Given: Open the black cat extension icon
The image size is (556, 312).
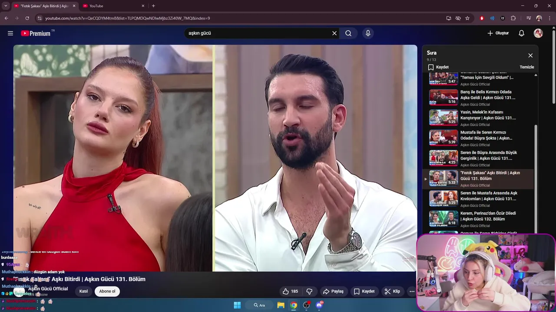Looking at the screenshot, I should click(x=503, y=18).
